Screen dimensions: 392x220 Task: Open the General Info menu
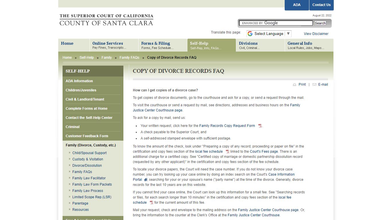(309, 45)
